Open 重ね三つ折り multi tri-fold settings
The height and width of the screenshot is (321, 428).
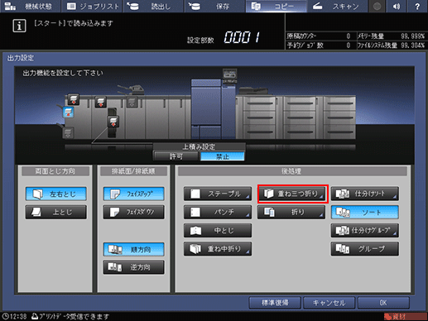292,194
